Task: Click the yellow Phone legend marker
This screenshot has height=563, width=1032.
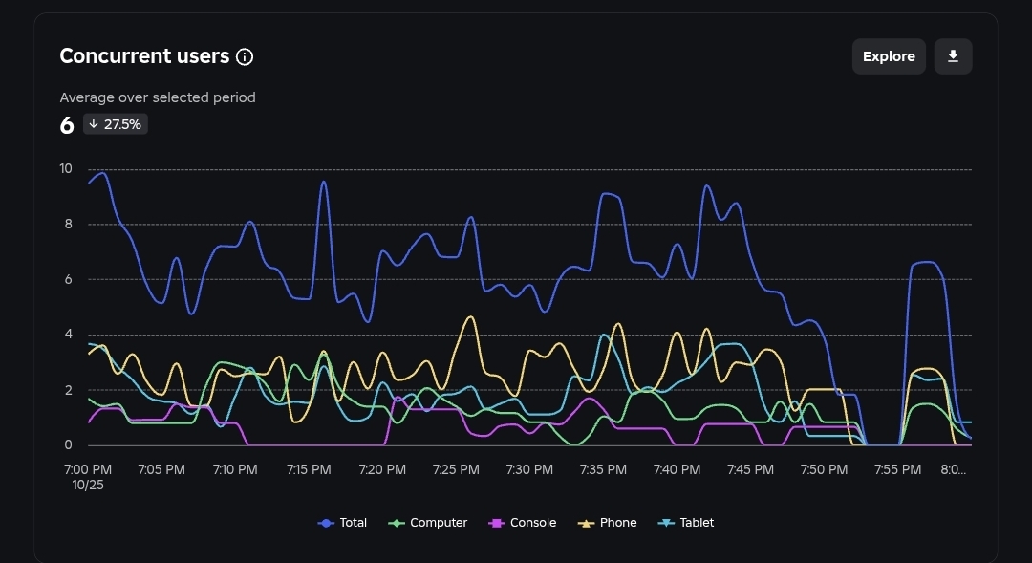Action: [586, 523]
